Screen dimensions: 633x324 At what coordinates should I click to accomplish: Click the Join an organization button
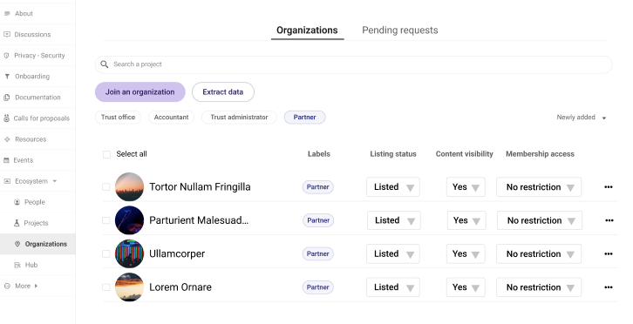[140, 92]
